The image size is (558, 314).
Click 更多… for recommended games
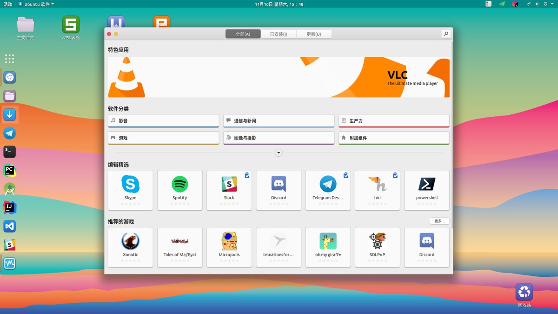click(439, 221)
